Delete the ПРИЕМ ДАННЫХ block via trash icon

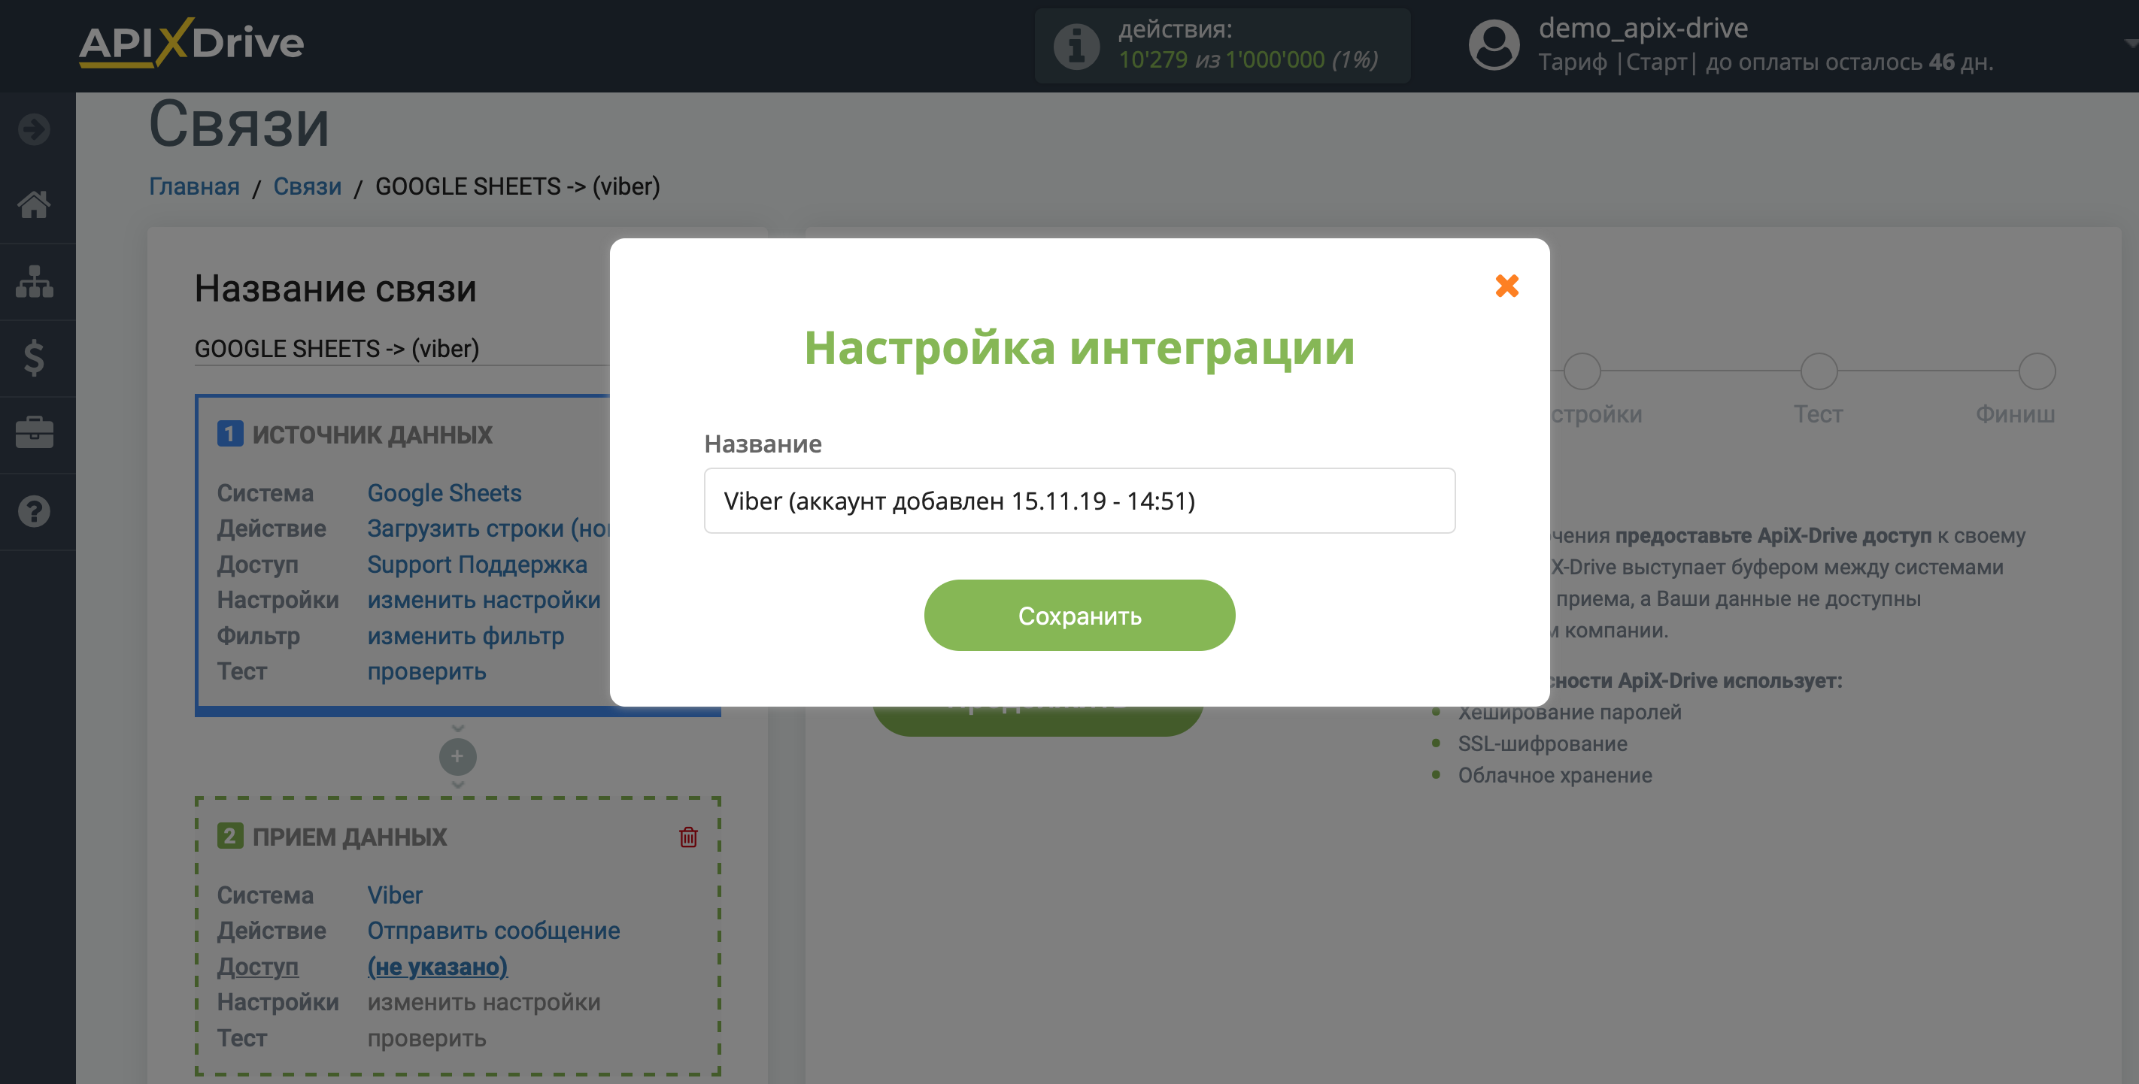click(x=687, y=837)
